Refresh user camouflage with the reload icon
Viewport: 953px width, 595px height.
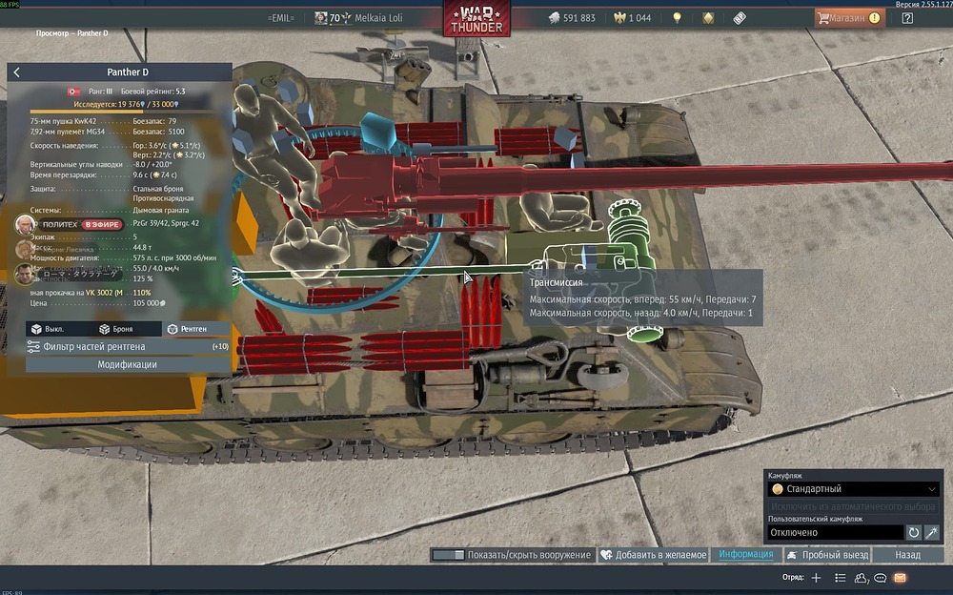[x=914, y=532]
